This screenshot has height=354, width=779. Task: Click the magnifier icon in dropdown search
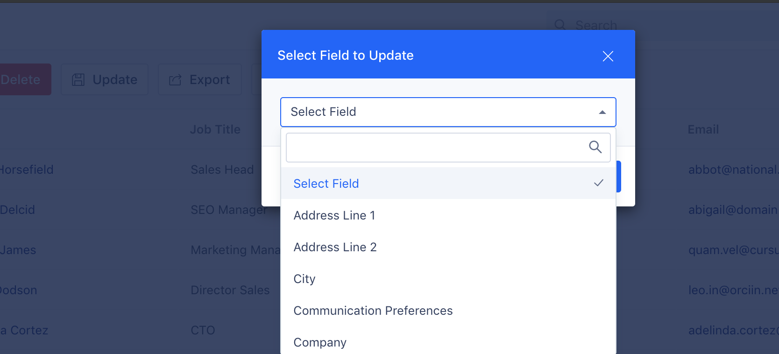tap(595, 147)
